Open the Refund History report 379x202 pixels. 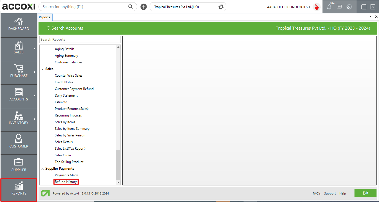pyautogui.click(x=66, y=182)
